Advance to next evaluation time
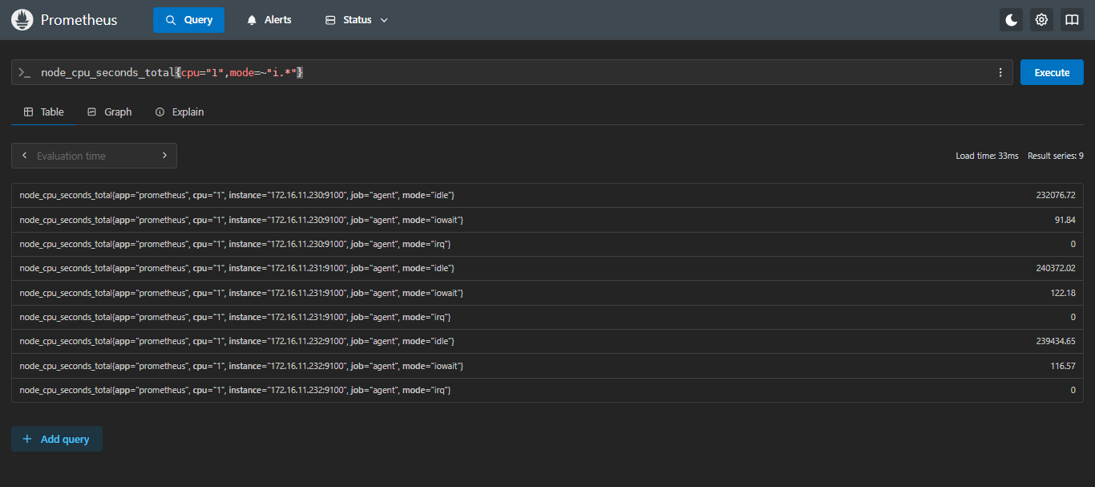 (x=164, y=156)
